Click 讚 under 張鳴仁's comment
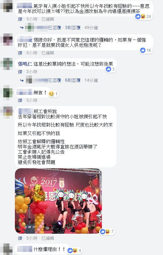The image size is (163, 255). click(x=20, y=72)
